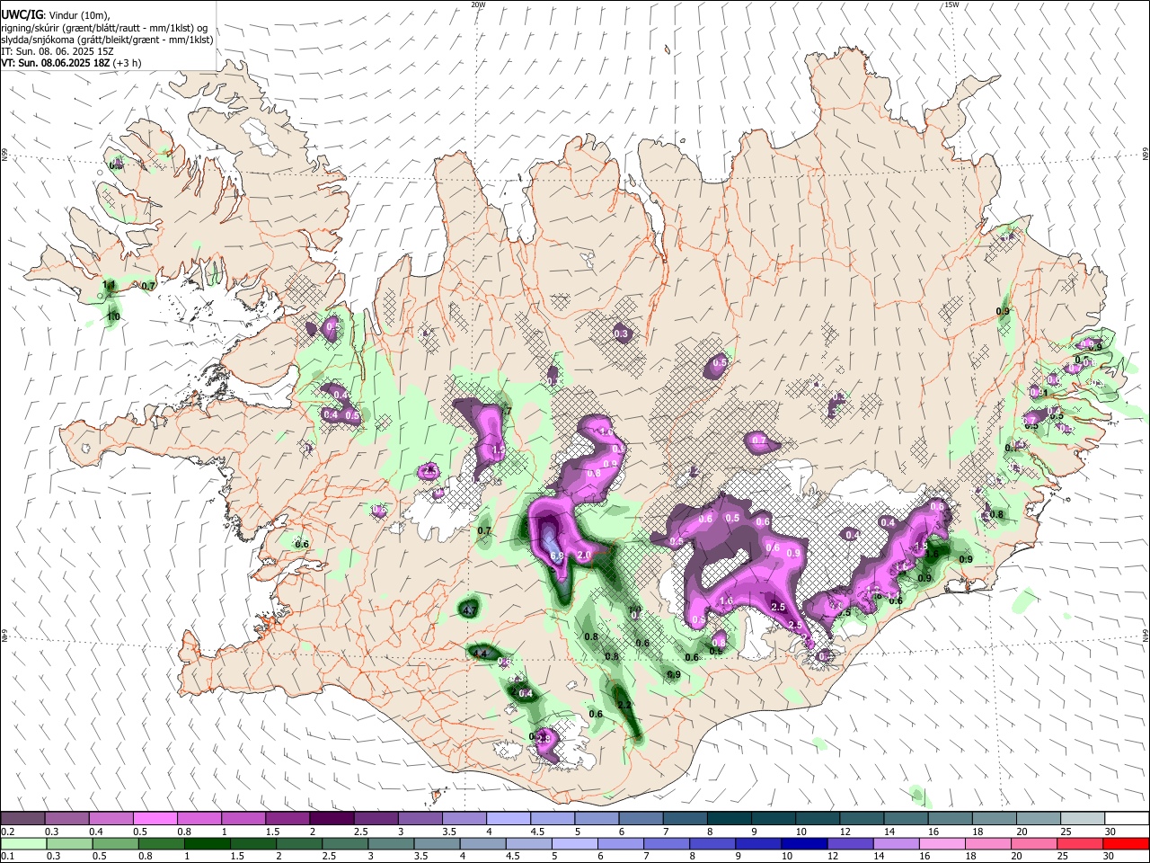Screen dimensions: 1150x863
Task: Click the bright pink 0.5–0.8 snow legend swatch
Action: coord(155,819)
